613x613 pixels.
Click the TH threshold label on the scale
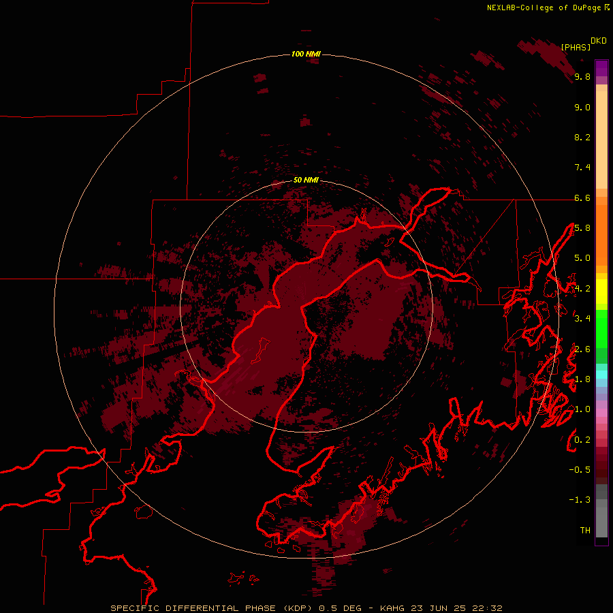pos(585,531)
